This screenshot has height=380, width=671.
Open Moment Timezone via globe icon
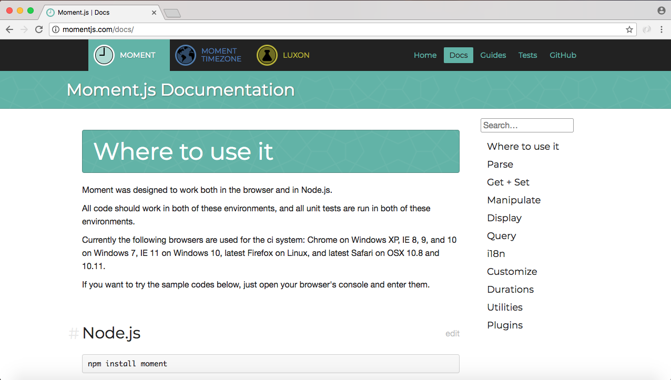186,55
